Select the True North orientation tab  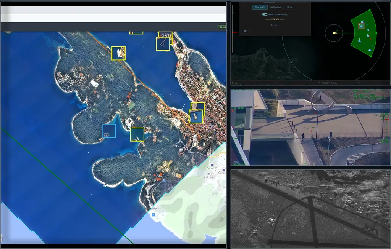260,7
